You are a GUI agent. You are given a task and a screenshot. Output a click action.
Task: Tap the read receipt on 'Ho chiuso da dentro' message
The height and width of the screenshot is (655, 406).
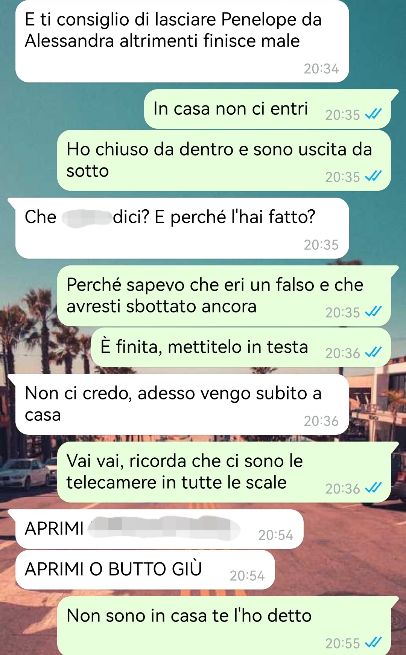click(x=374, y=176)
